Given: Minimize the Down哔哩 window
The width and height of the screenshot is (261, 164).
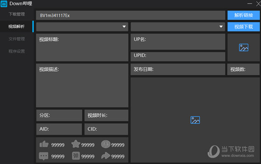Looking at the screenshot, I should pos(250,3).
